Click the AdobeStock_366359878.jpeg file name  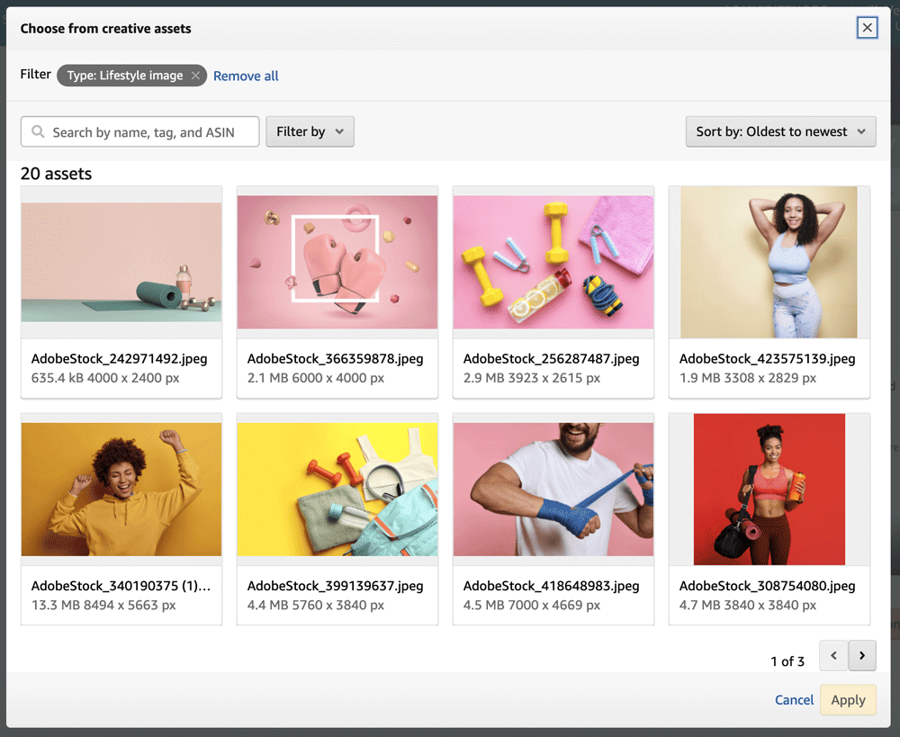335,358
